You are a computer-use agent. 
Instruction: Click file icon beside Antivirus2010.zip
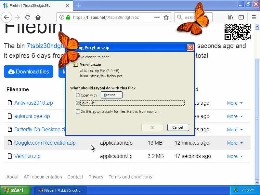click(10, 103)
